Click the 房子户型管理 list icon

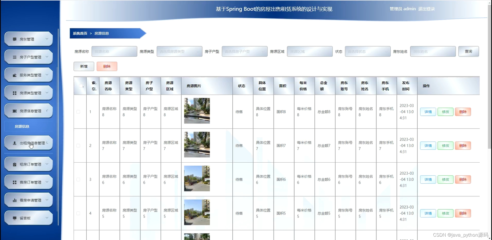click(x=14, y=57)
